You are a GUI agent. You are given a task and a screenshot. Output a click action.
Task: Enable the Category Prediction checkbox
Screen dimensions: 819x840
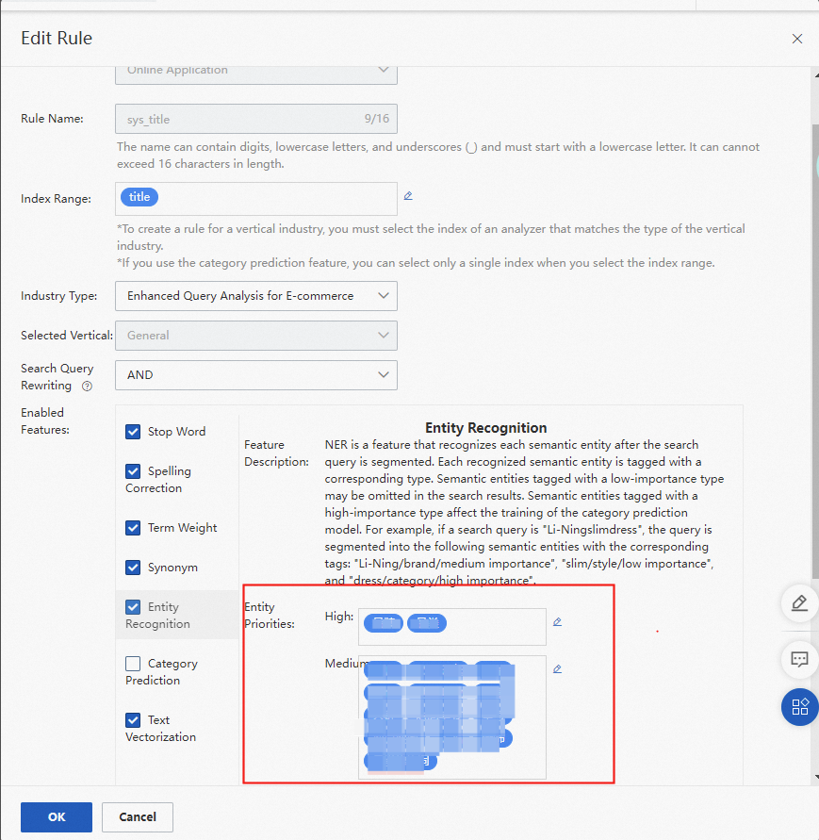click(x=133, y=664)
